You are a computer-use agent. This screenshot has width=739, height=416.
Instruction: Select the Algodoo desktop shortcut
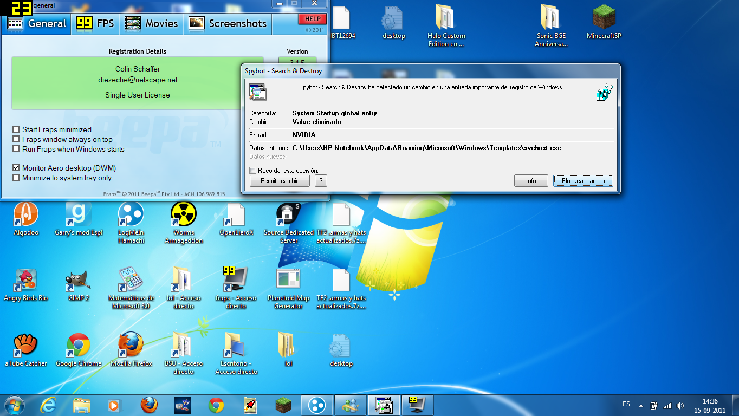(26, 219)
